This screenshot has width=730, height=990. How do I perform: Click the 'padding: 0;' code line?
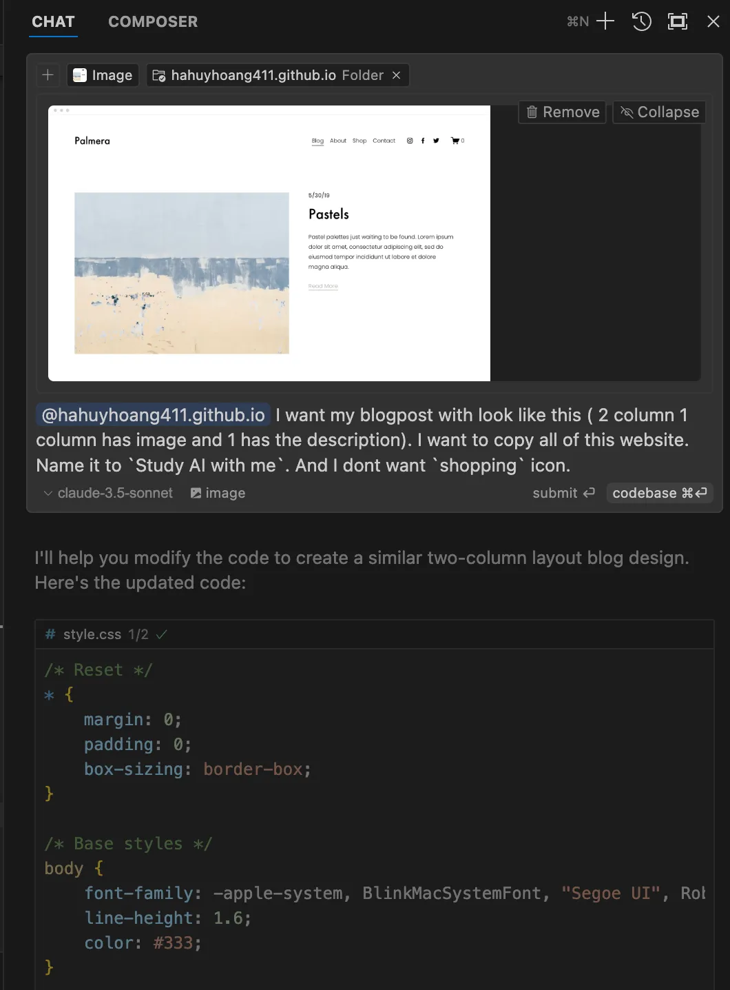click(x=138, y=745)
